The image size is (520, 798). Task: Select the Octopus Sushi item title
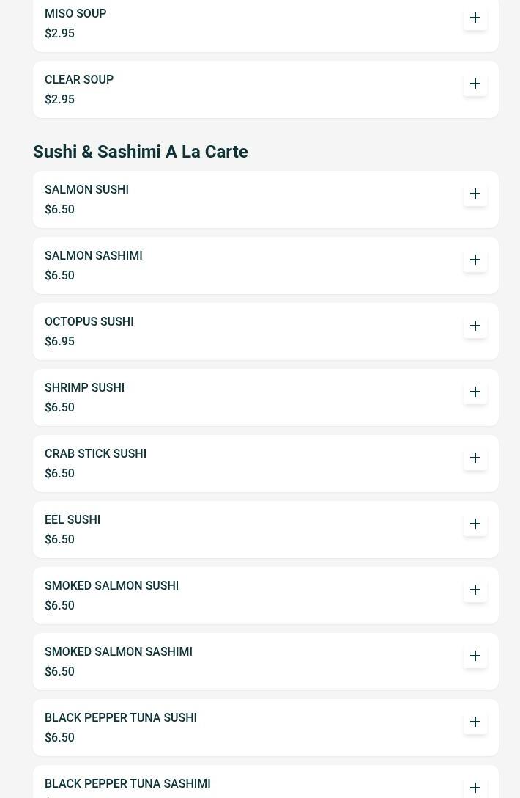pyautogui.click(x=89, y=321)
